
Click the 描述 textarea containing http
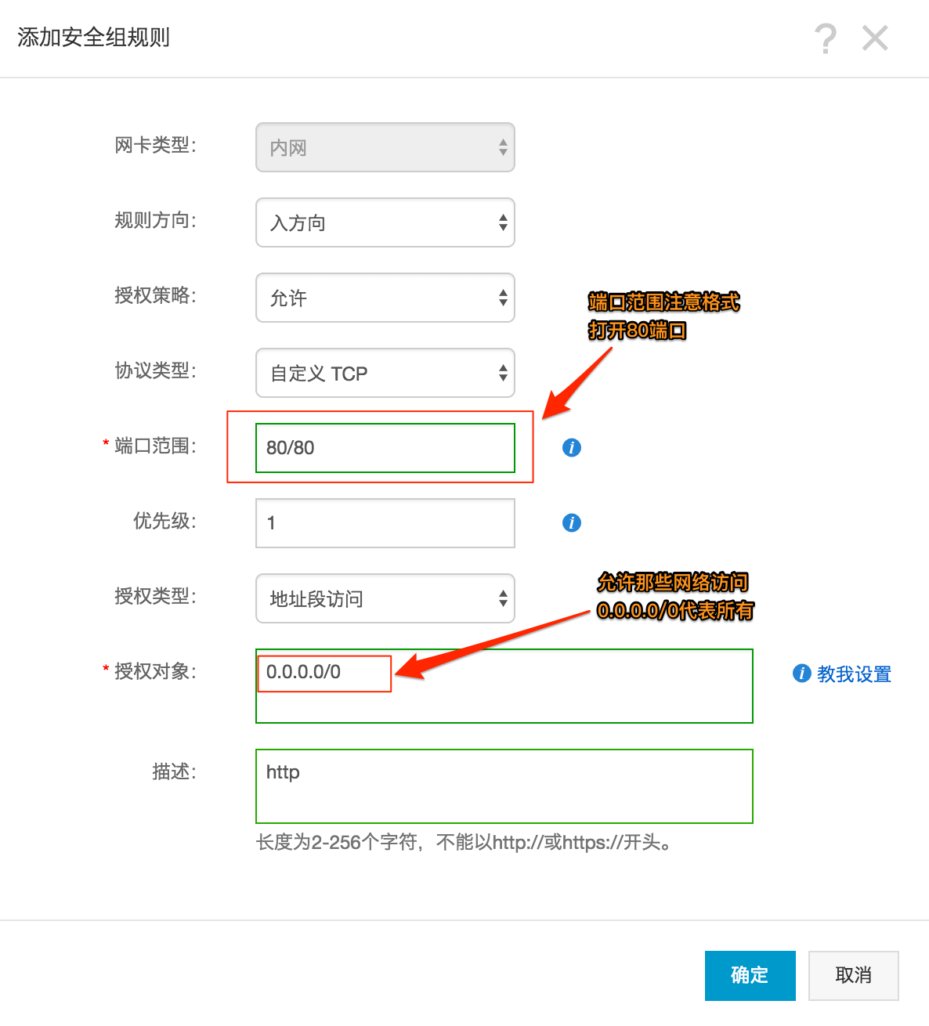504,786
